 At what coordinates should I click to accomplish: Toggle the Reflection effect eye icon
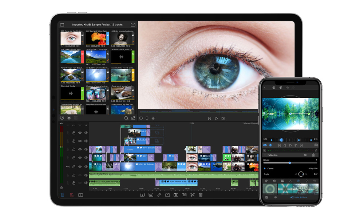305,155
